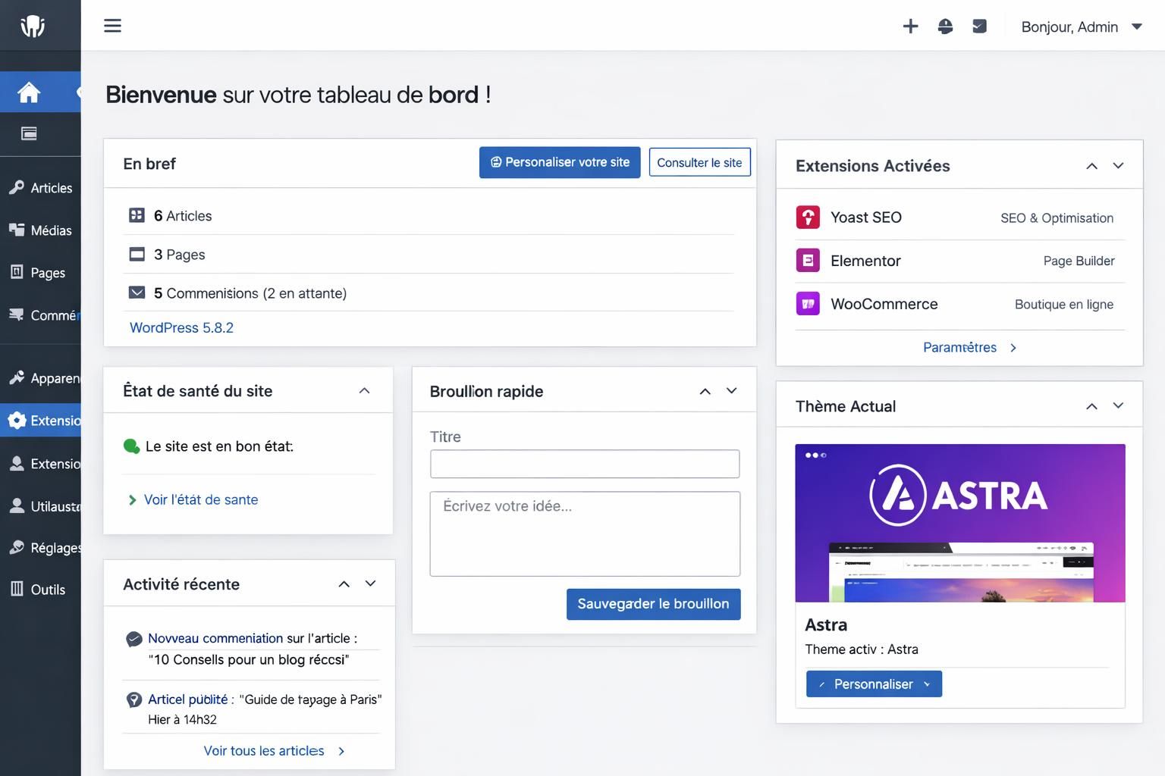Click the Personnaliser theme dropdown button
Viewport: 1165px width, 776px height.
click(874, 684)
